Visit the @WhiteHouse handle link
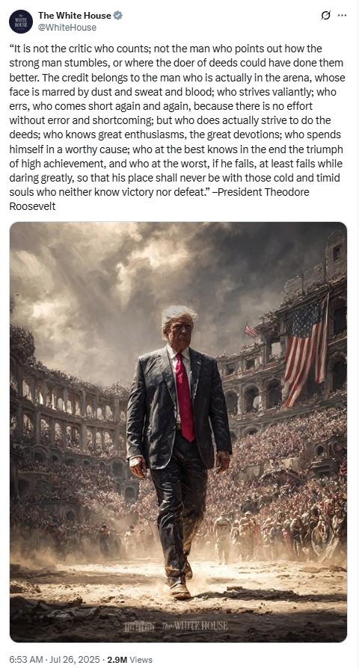Screen dimensions: 359x668 (x=67, y=27)
